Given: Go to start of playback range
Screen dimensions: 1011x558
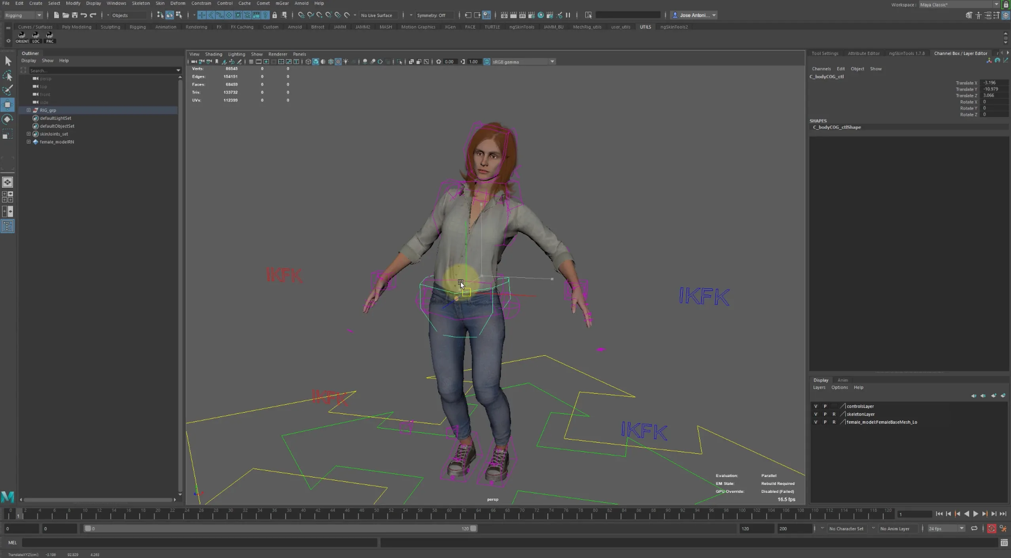Looking at the screenshot, I should coord(939,514).
